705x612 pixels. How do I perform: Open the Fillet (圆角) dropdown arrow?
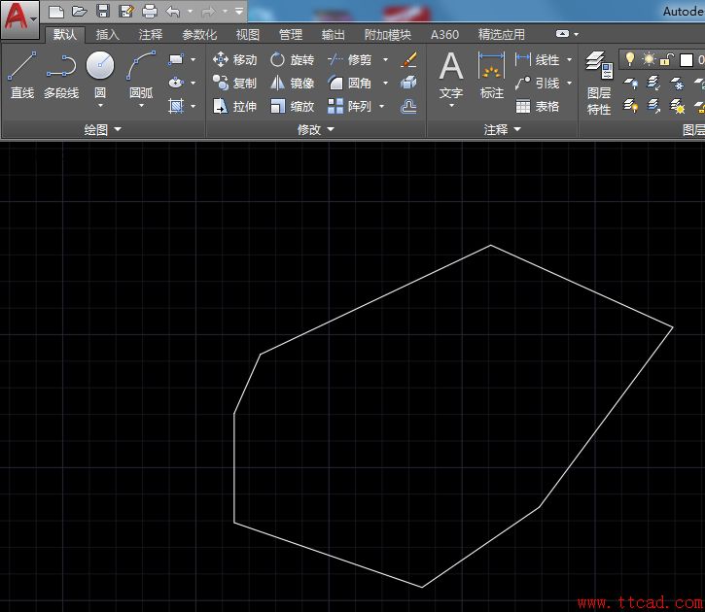(x=385, y=83)
